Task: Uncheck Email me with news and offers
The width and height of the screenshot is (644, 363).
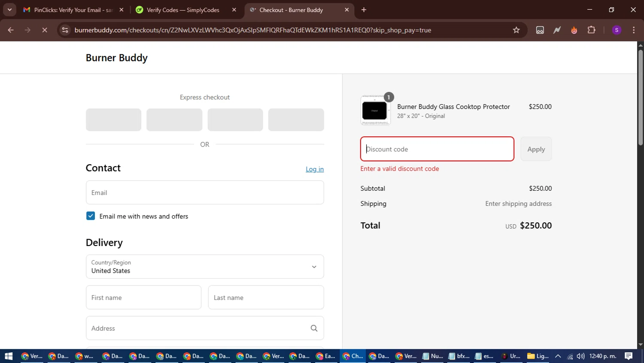Action: click(x=91, y=216)
